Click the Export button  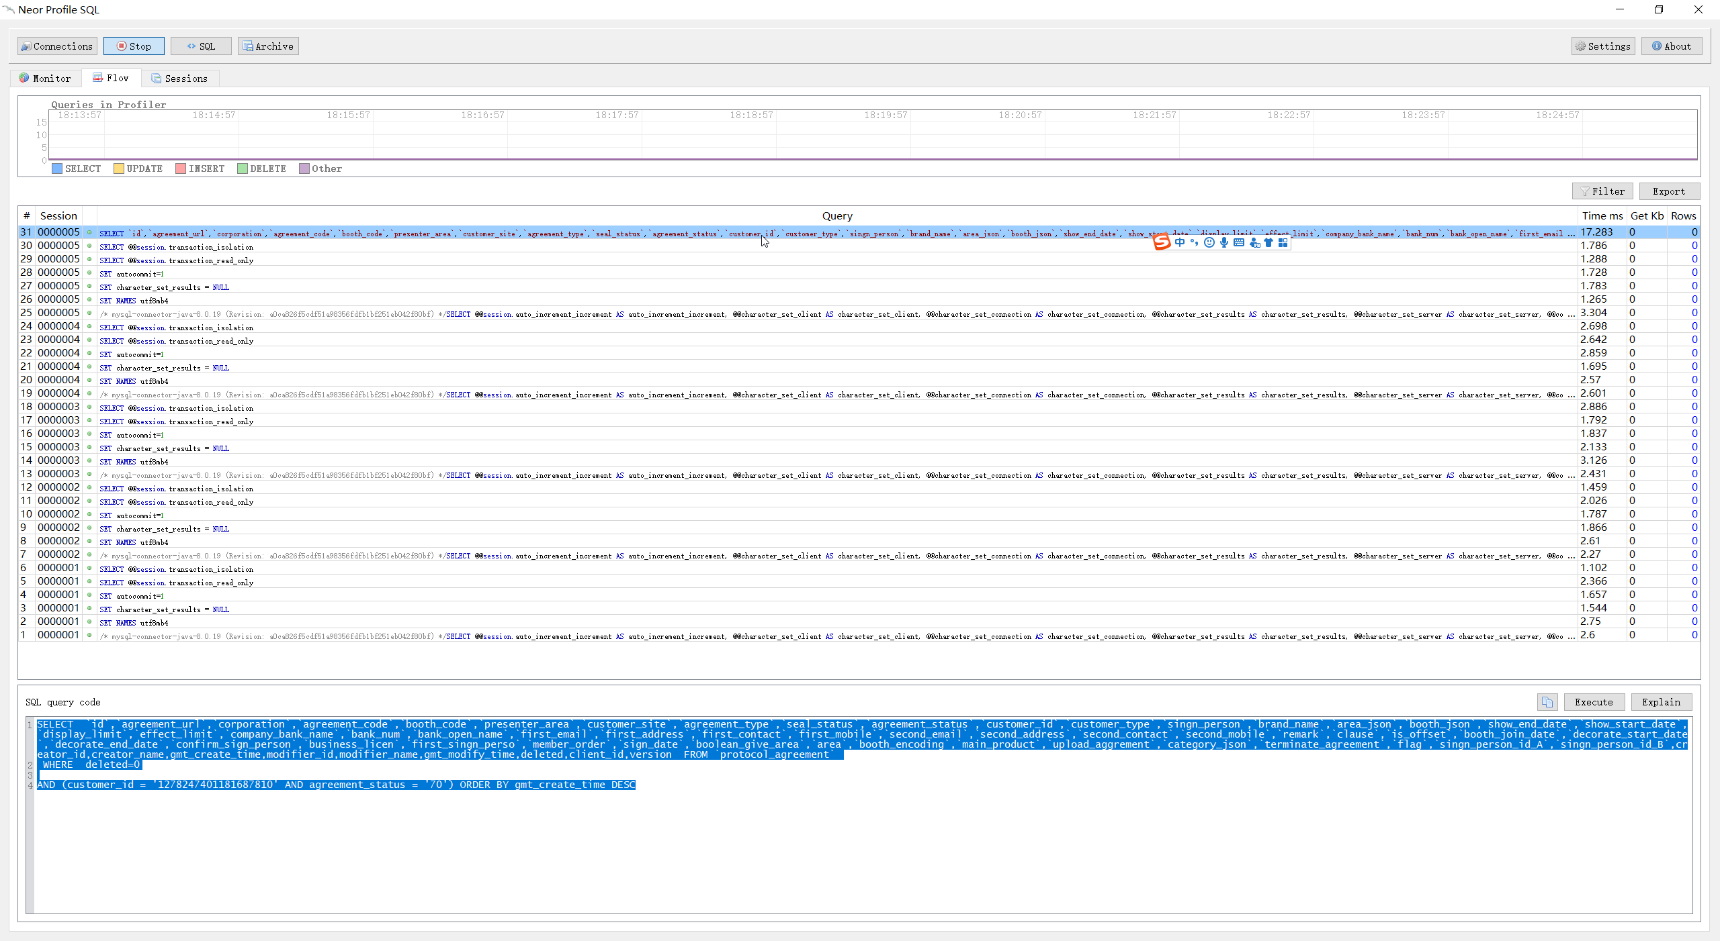coord(1669,191)
